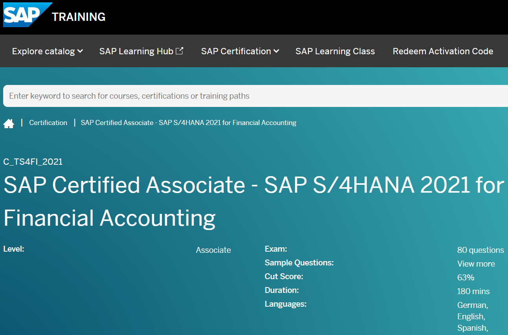Viewport: 508px width, 335px height.
Task: Open View more sample questions
Action: pyautogui.click(x=476, y=264)
